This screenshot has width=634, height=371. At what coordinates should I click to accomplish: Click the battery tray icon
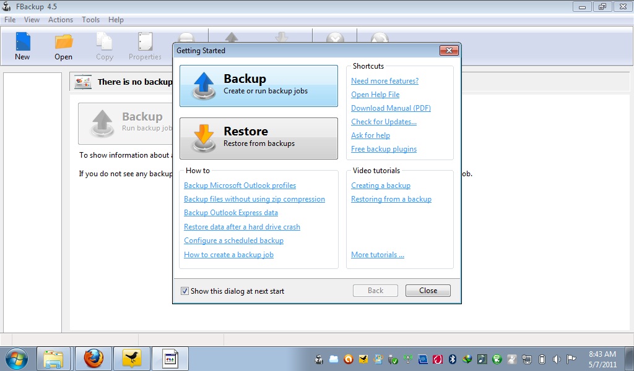coord(542,359)
